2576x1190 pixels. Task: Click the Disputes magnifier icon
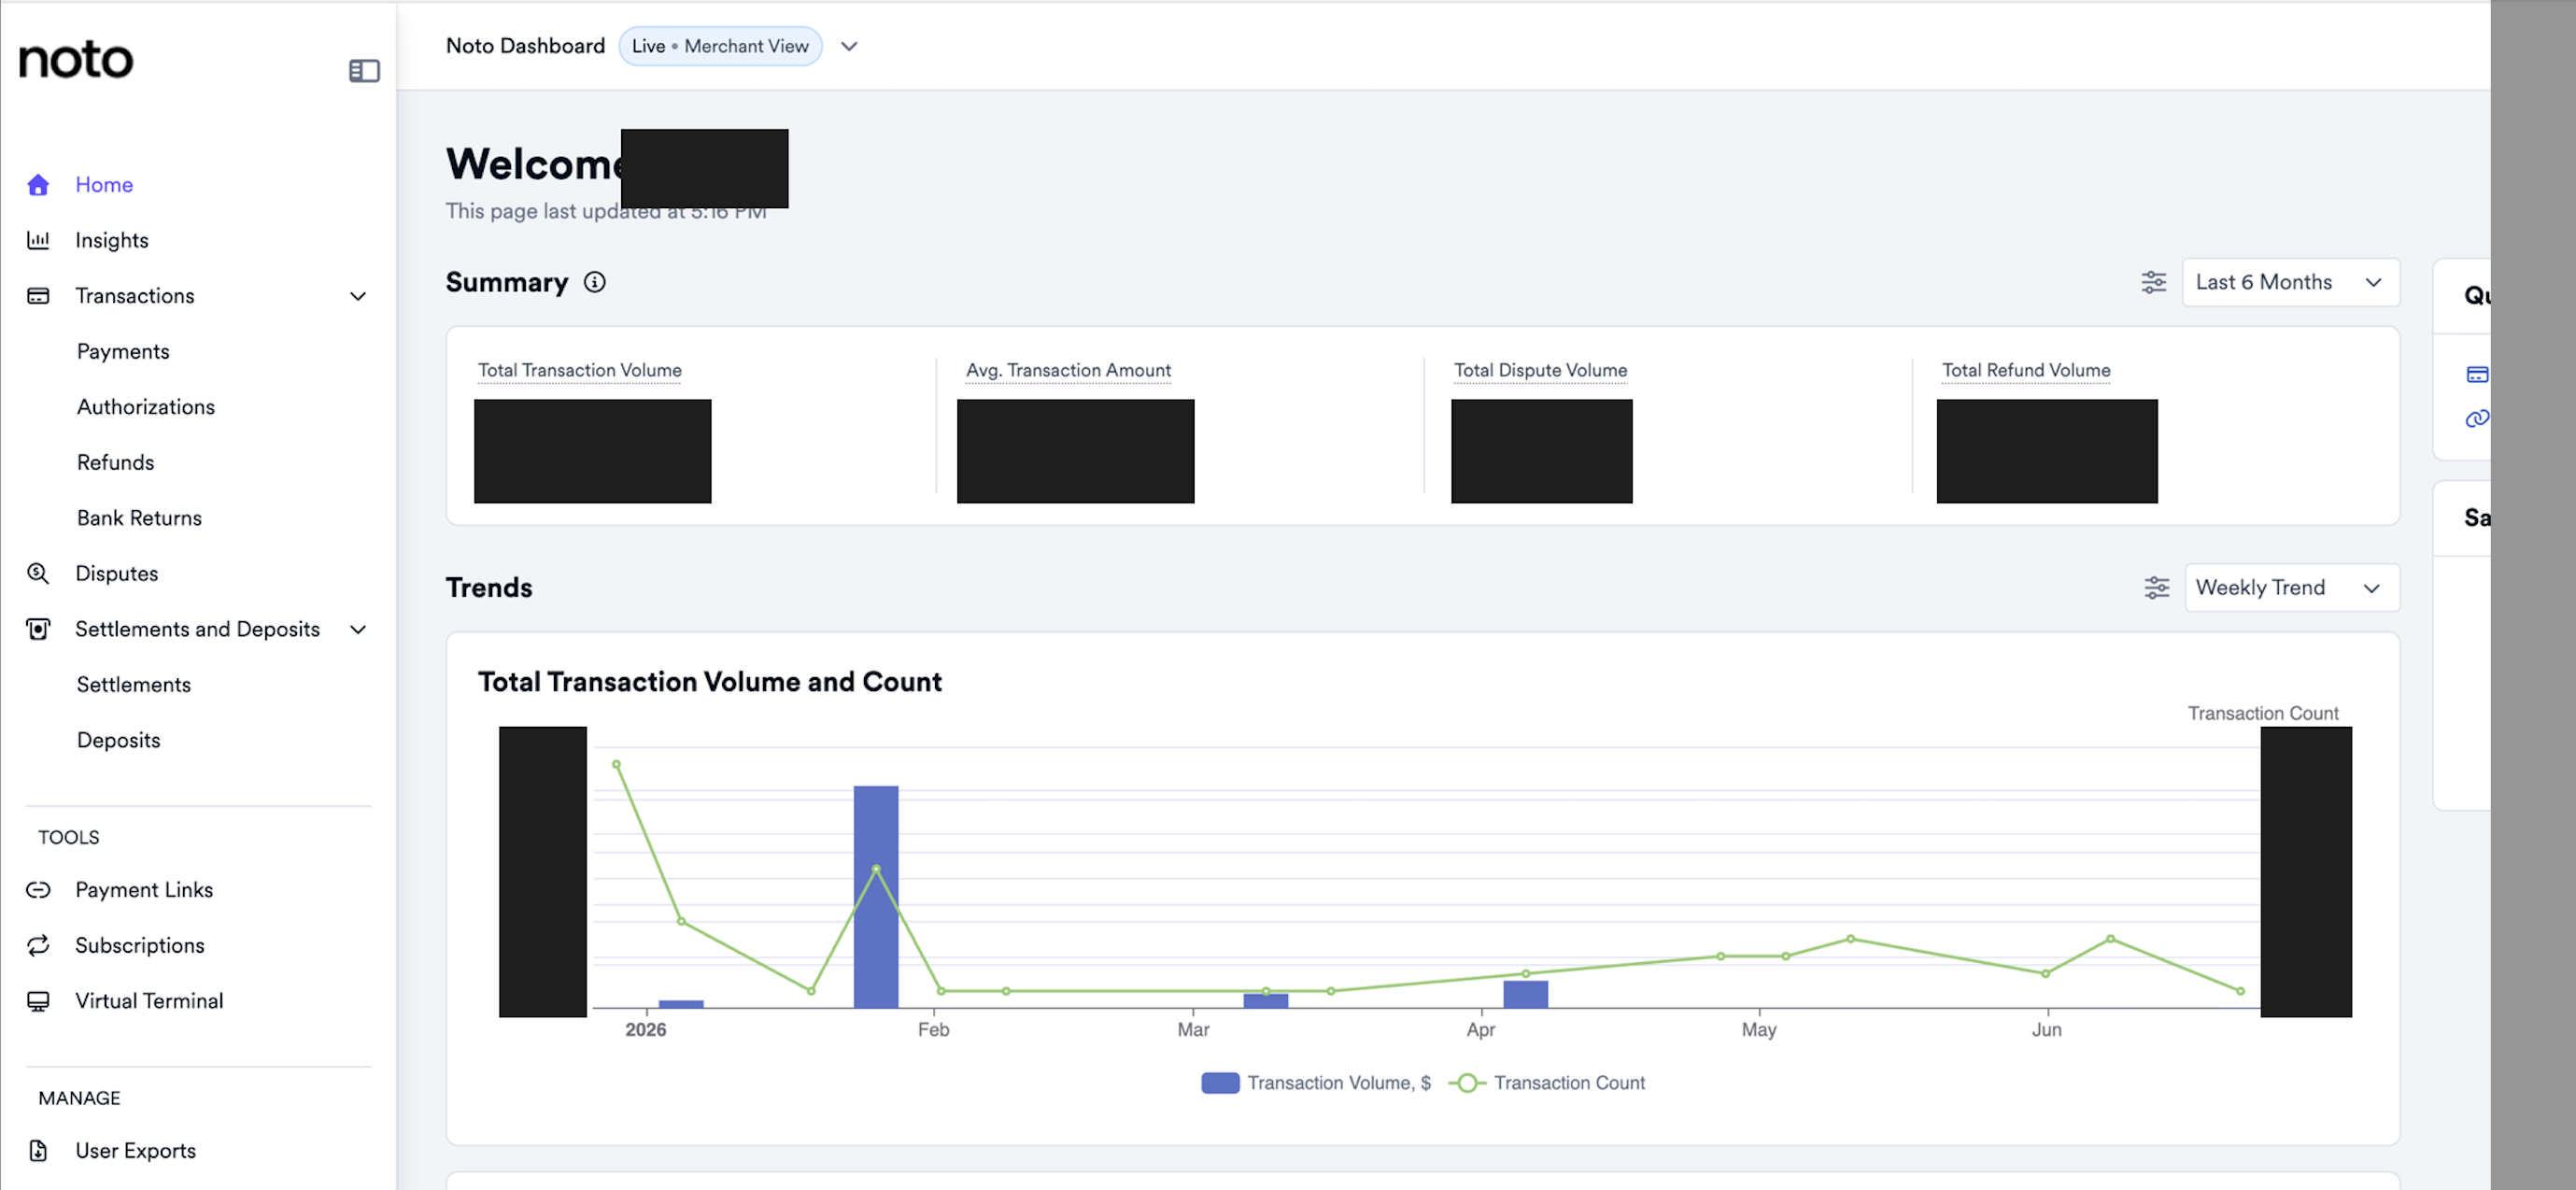38,573
